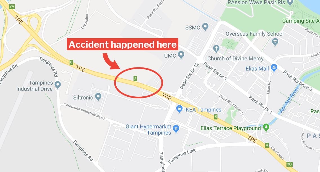The image size is (320, 172).
Task: Click the Church of Divine Mercy cross icon
Action: pos(216,49)
